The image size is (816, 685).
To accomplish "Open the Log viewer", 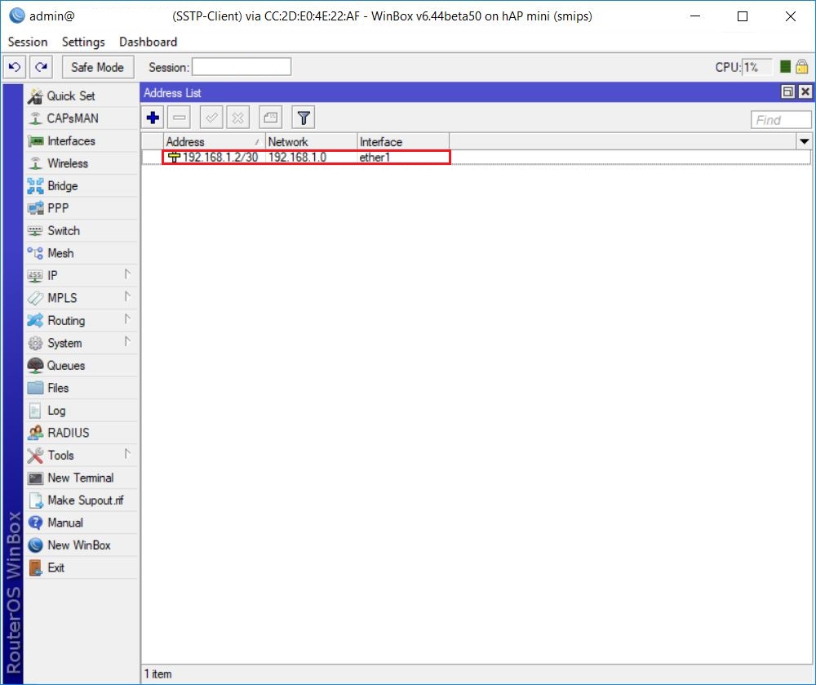I will click(82, 410).
